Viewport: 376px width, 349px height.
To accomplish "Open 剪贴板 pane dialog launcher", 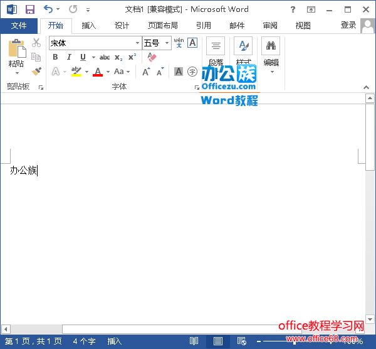I will tap(41, 87).
